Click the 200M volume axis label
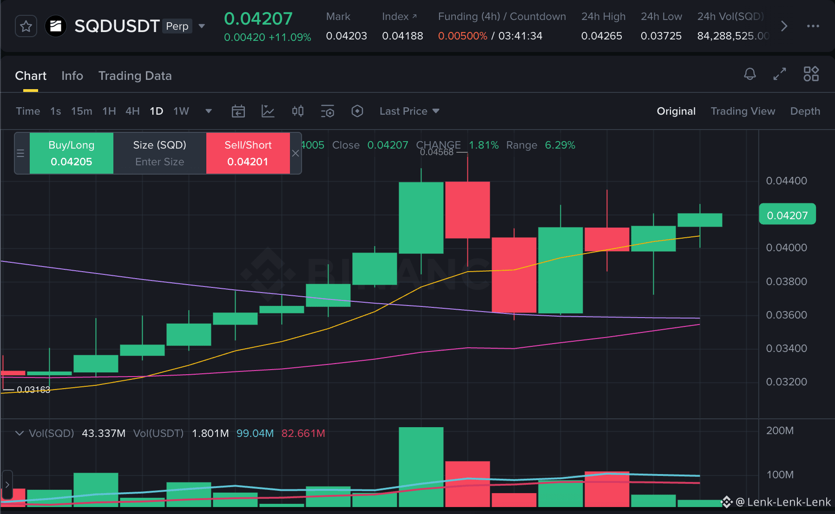This screenshot has width=835, height=514. click(x=780, y=430)
